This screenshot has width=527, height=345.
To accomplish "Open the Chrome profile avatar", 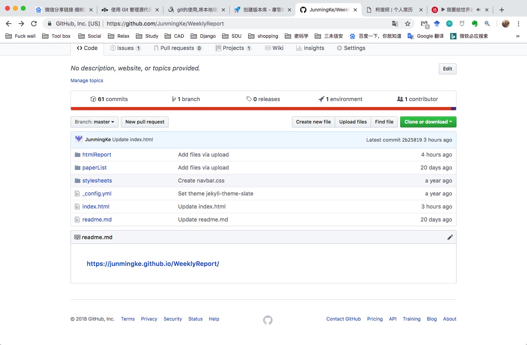I will tap(506, 24).
